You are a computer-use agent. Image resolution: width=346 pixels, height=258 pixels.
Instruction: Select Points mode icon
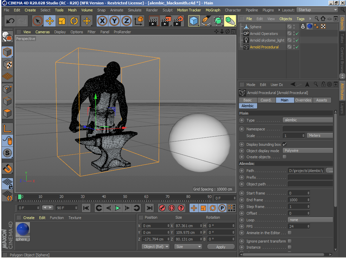tap(7, 89)
